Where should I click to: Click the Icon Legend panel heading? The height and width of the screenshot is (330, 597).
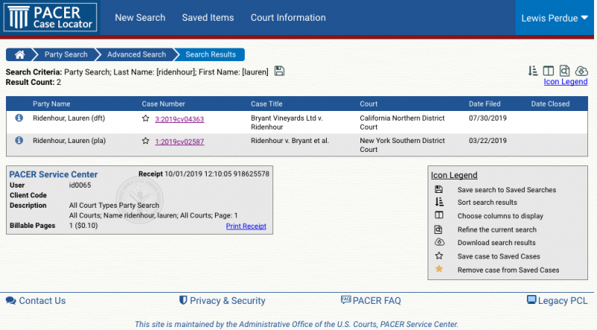pyautogui.click(x=454, y=175)
